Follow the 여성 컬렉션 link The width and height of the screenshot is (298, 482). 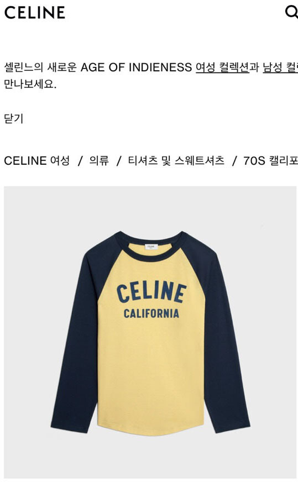tap(222, 67)
